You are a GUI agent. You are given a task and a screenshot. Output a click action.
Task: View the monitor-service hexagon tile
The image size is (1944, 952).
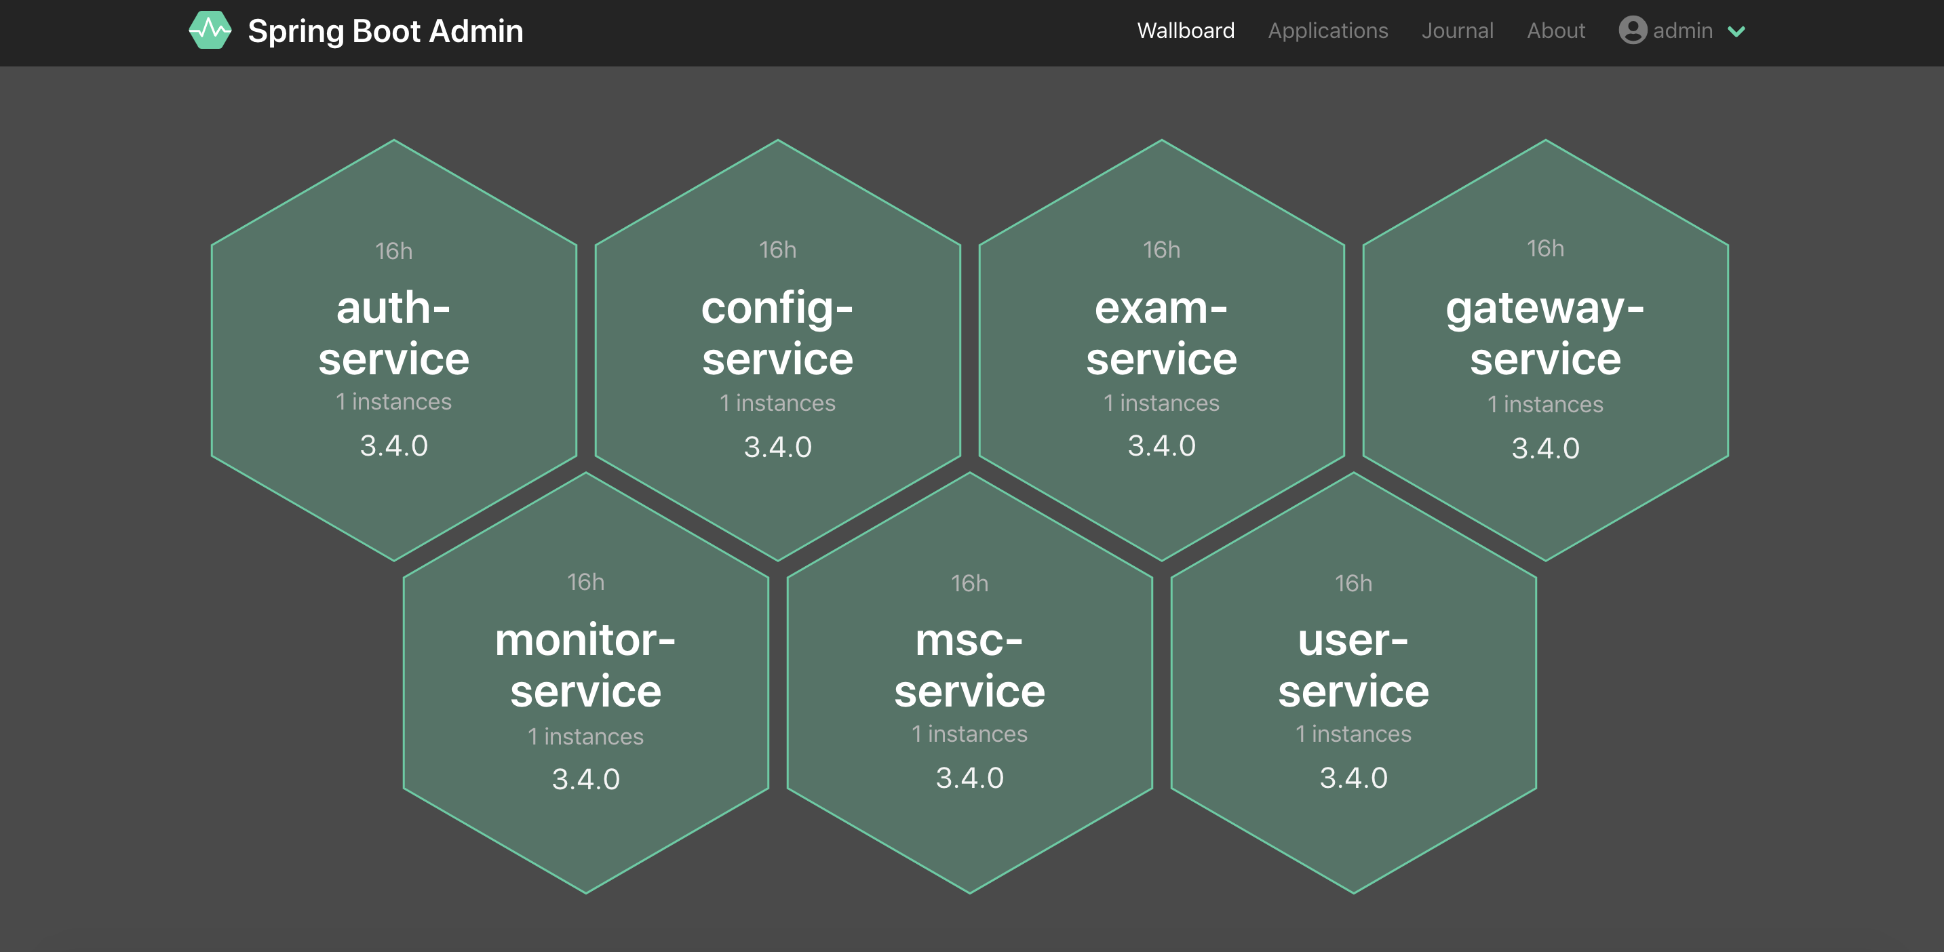(585, 683)
